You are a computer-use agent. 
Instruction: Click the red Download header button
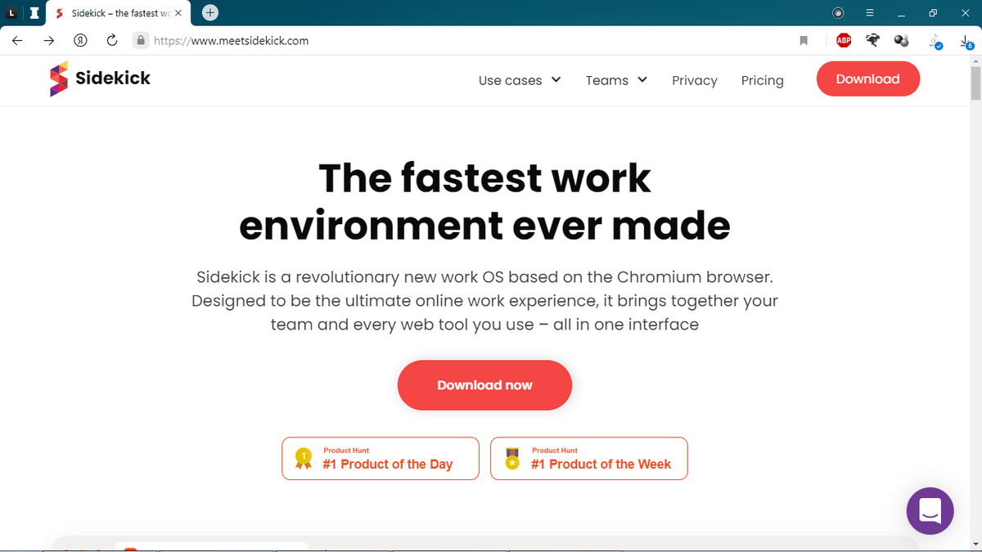(x=868, y=79)
